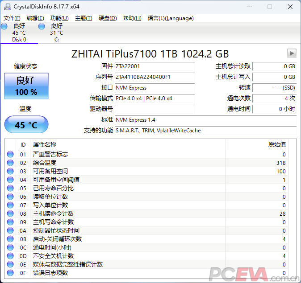Click the 45 °C temperature button
This screenshot has width=301, height=283.
(26, 124)
